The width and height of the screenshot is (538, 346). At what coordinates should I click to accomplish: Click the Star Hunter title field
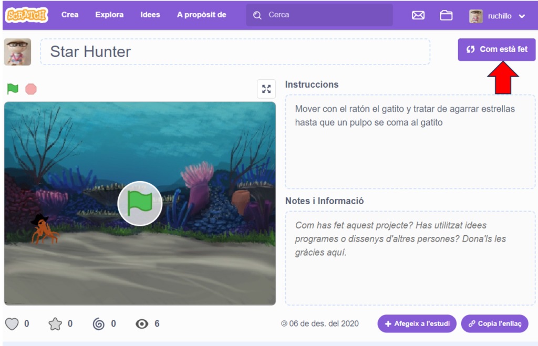235,51
